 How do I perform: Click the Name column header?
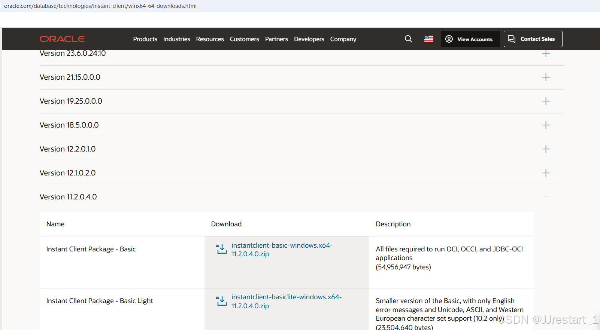[x=55, y=224]
